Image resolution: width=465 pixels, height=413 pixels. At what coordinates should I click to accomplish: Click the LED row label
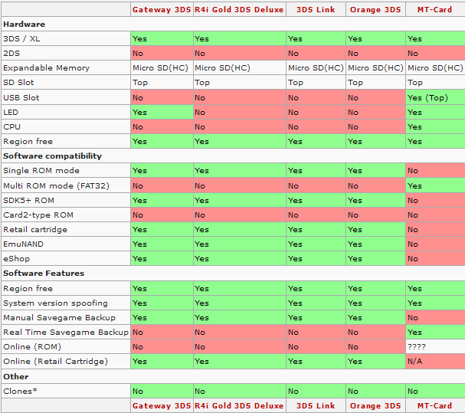[11, 112]
